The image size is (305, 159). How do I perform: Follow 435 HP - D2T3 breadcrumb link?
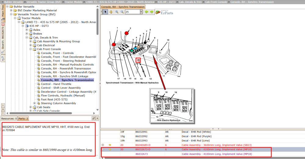pyautogui.click(x=167, y=2)
